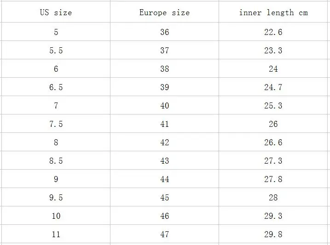Viewport: 330px width, 245px height.
Task: Click the cell with US size 5.5
Action: (x=56, y=50)
